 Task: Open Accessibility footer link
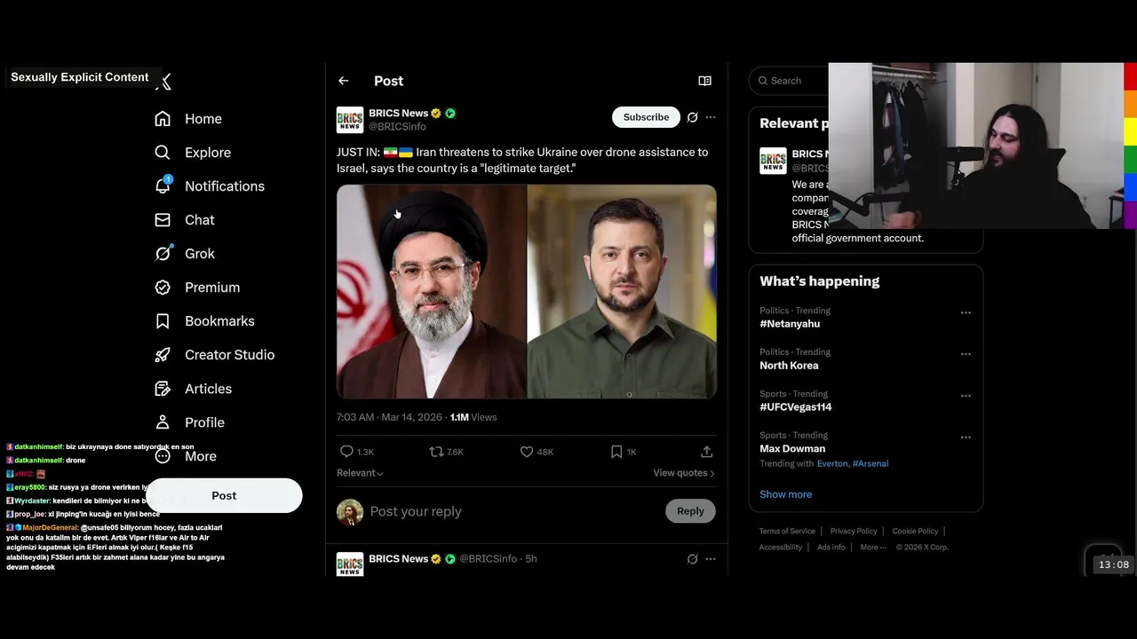pos(781,548)
